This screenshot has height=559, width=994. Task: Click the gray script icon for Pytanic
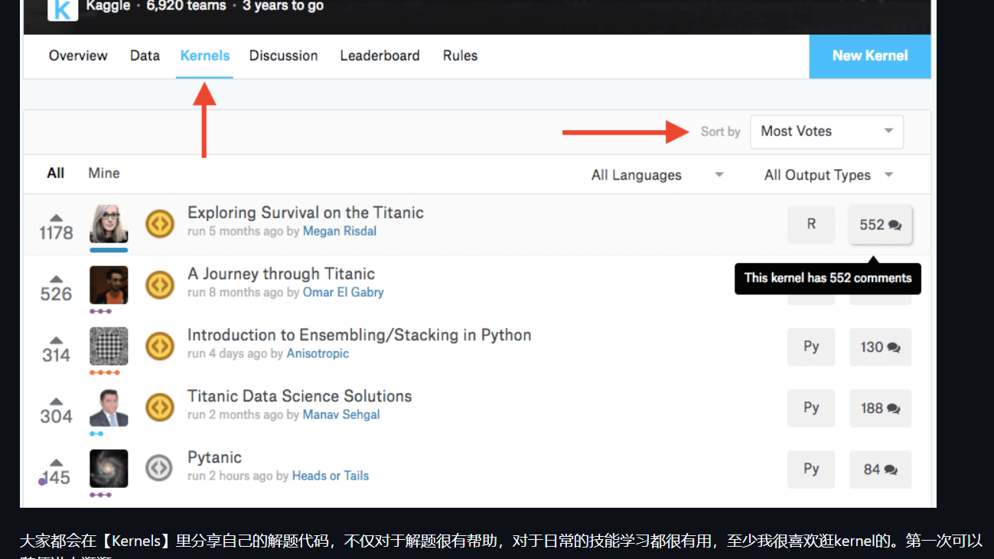click(160, 467)
